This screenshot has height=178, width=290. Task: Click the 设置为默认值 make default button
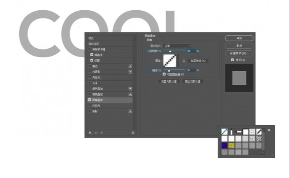[169, 81]
